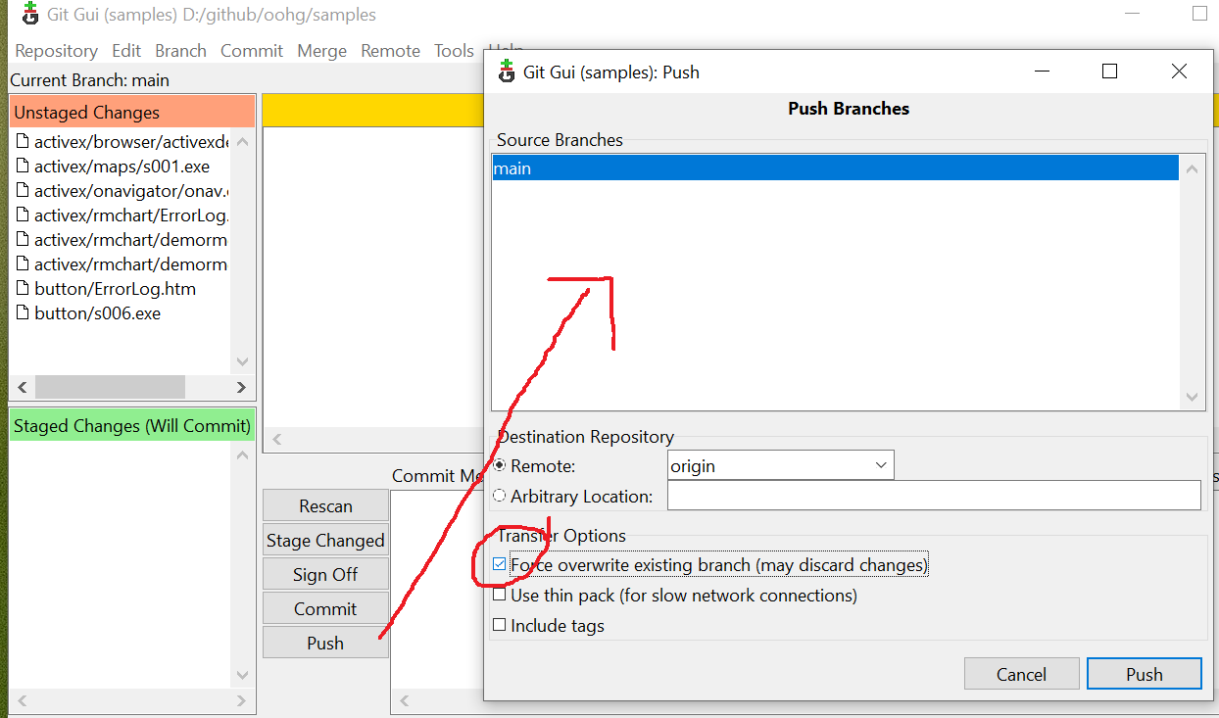Click Staged Changes horizontal scroll left arrow
Image resolution: width=1219 pixels, height=718 pixels.
click(22, 701)
